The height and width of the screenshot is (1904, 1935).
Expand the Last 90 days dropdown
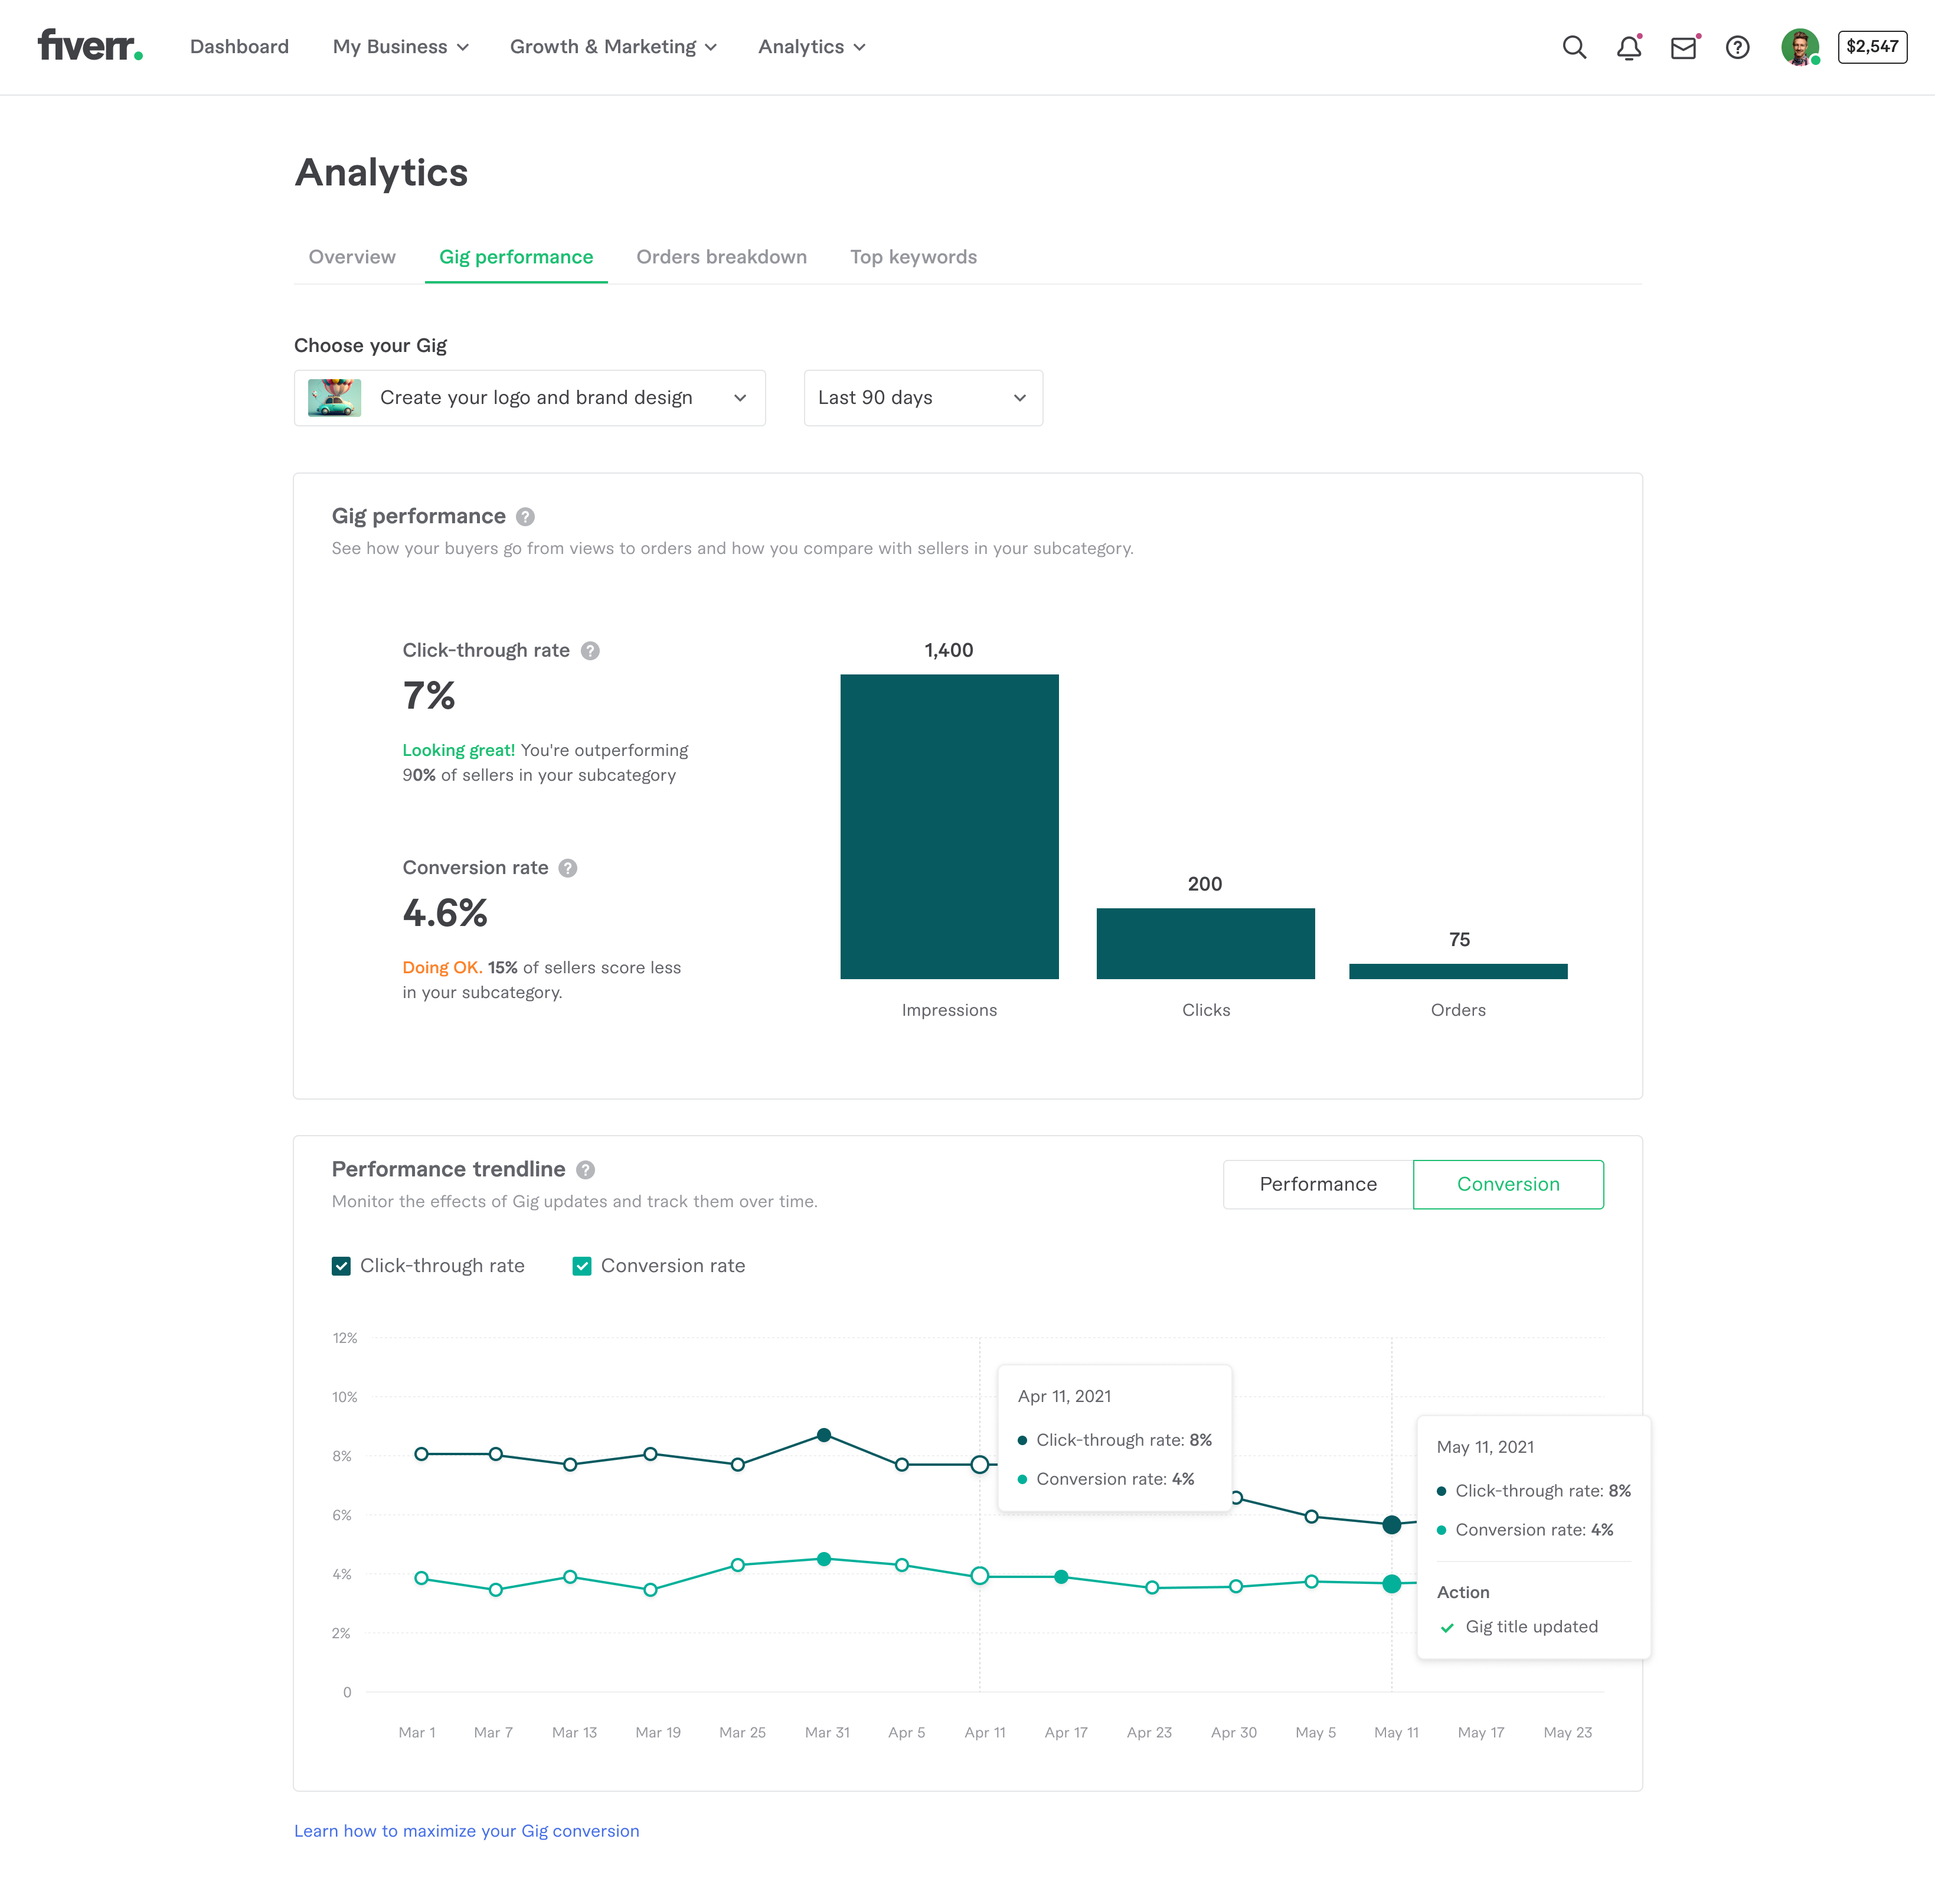pos(923,398)
